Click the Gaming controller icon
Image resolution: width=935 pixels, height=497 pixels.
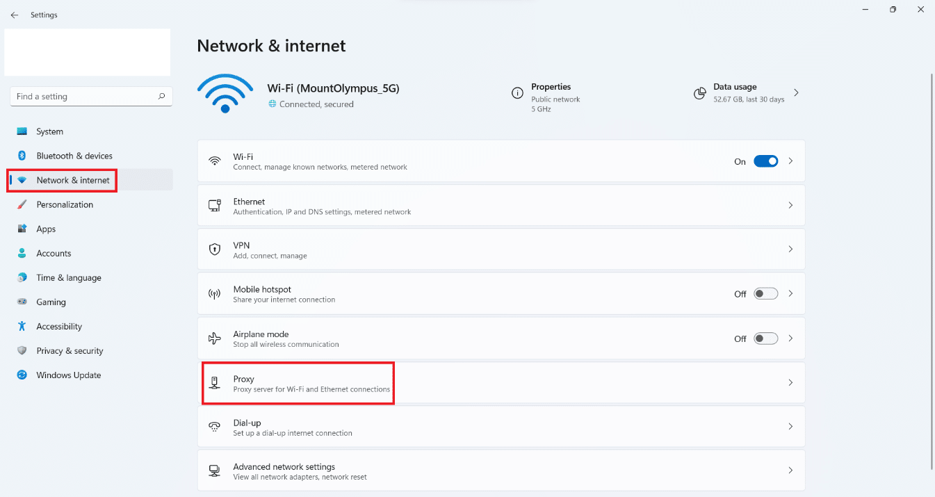pyautogui.click(x=22, y=302)
